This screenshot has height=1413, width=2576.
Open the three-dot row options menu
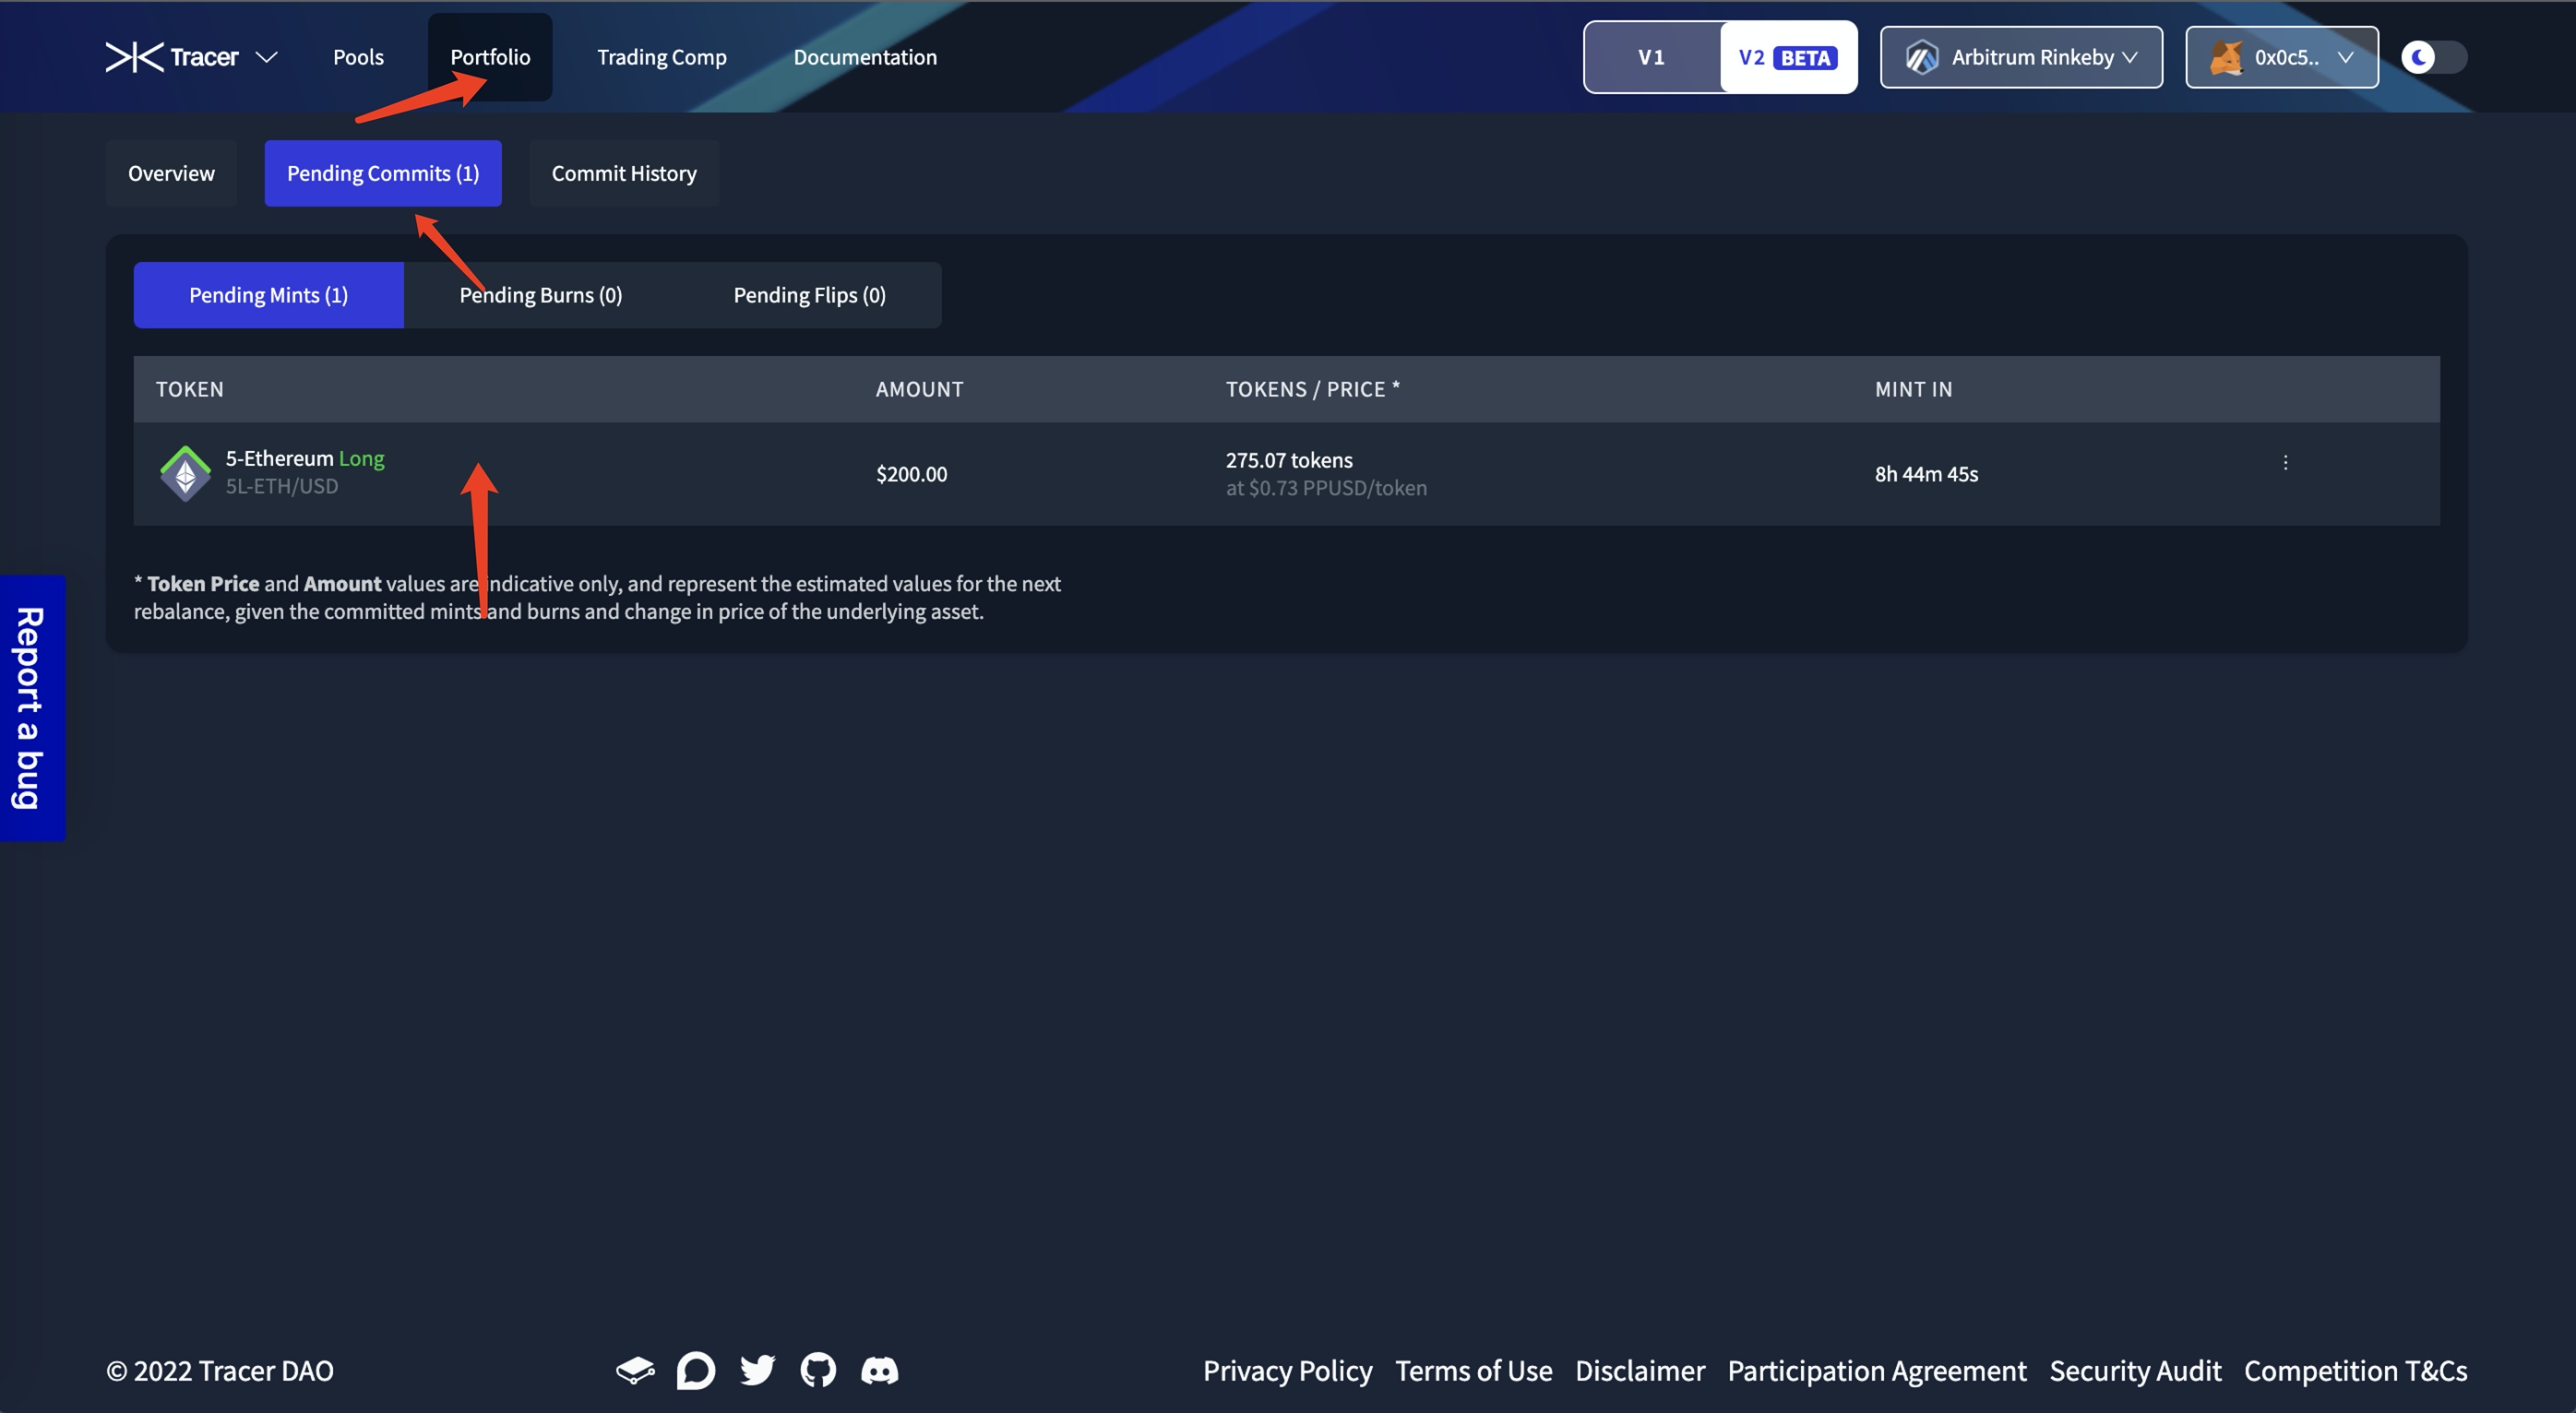(x=2285, y=462)
